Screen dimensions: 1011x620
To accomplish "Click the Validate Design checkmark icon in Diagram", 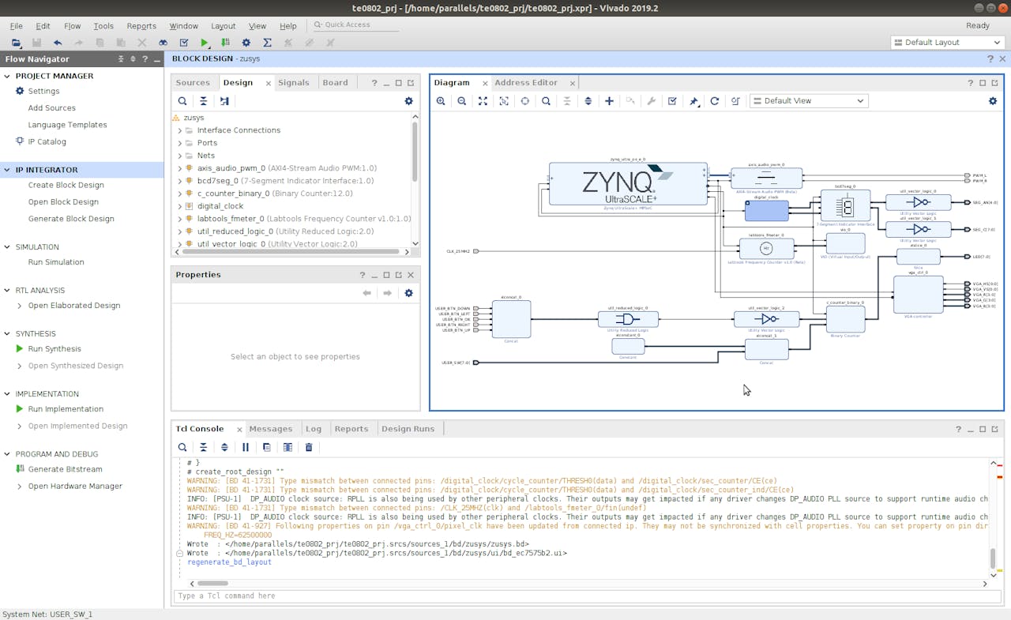I will [x=672, y=101].
